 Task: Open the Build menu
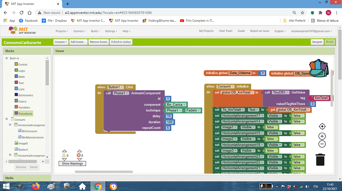click(x=95, y=31)
